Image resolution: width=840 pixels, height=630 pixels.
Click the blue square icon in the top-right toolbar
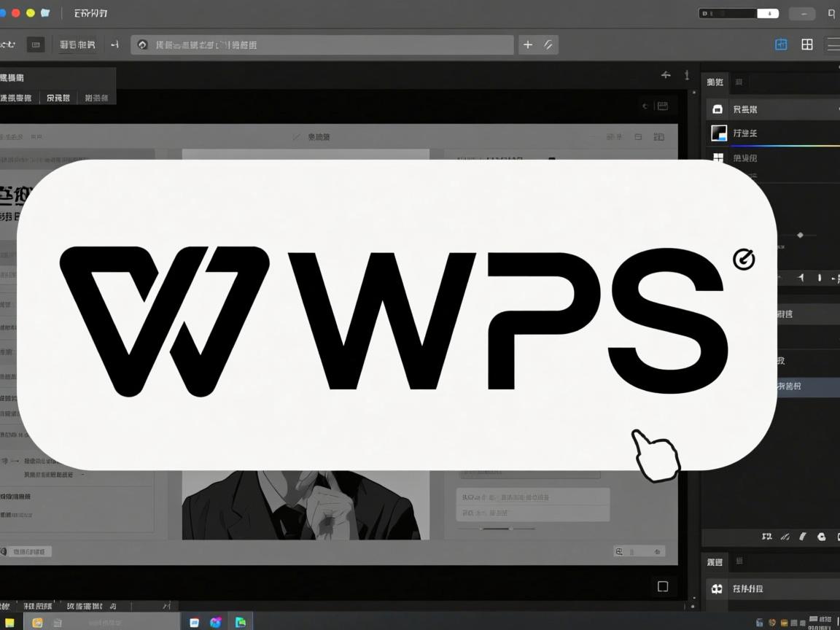coord(781,44)
